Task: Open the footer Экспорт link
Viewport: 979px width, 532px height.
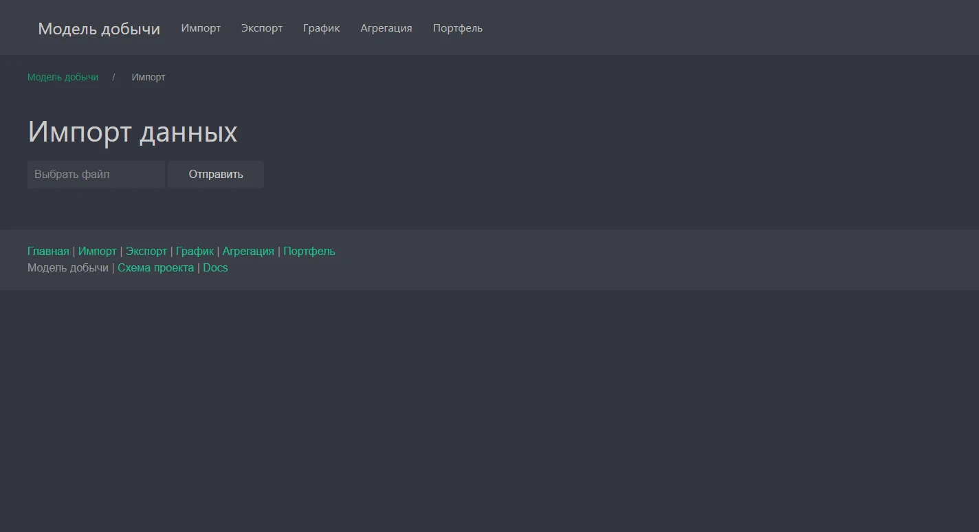Action: click(x=146, y=252)
